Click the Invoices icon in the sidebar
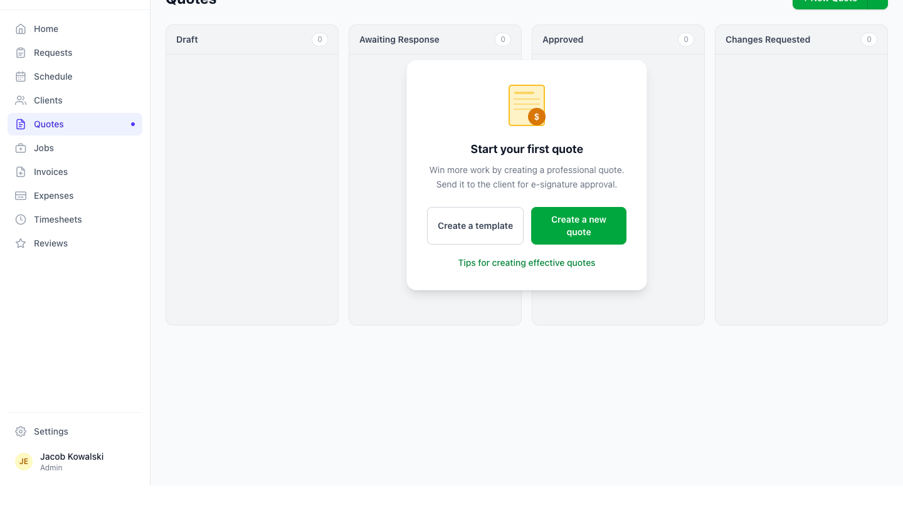The image size is (903, 508). point(21,172)
